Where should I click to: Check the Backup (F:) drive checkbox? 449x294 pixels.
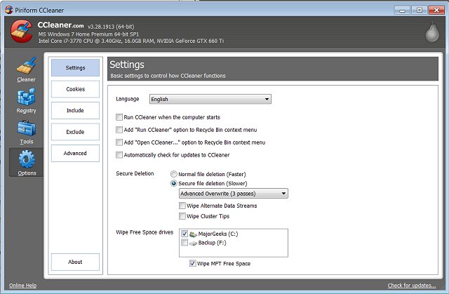pyautogui.click(x=185, y=243)
